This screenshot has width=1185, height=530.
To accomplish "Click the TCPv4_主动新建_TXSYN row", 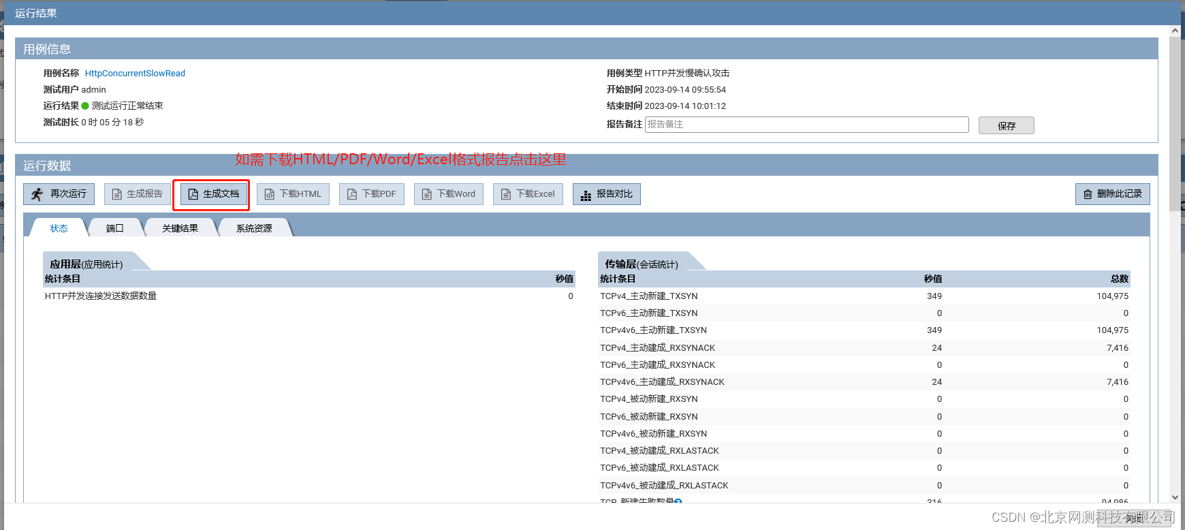I will click(864, 296).
